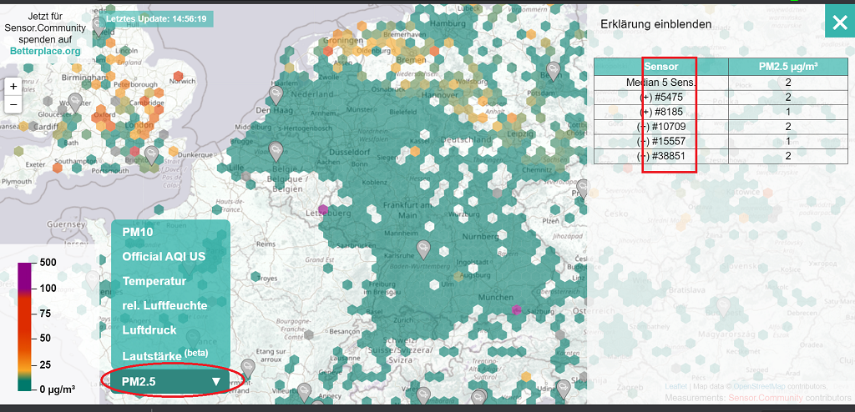855x412 pixels.
Task: Click Erklärung einblenden to show explanation
Action: (x=655, y=24)
